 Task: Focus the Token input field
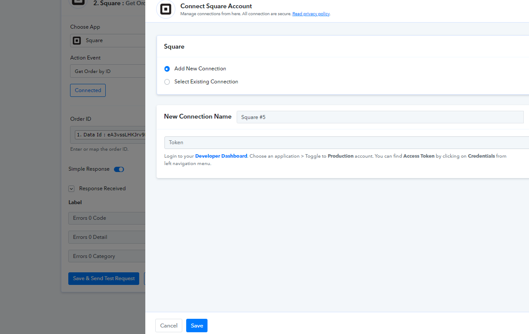(x=346, y=142)
